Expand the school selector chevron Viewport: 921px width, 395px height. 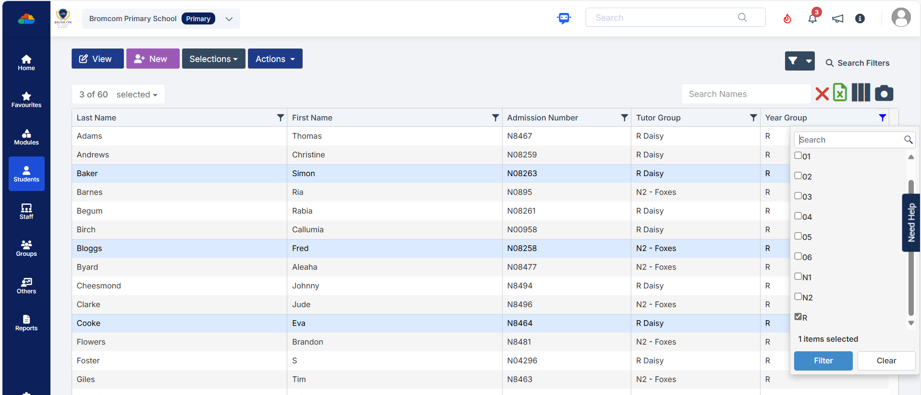(229, 19)
